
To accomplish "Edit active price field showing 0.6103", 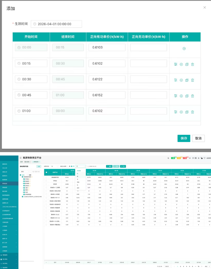I will [x=107, y=47].
